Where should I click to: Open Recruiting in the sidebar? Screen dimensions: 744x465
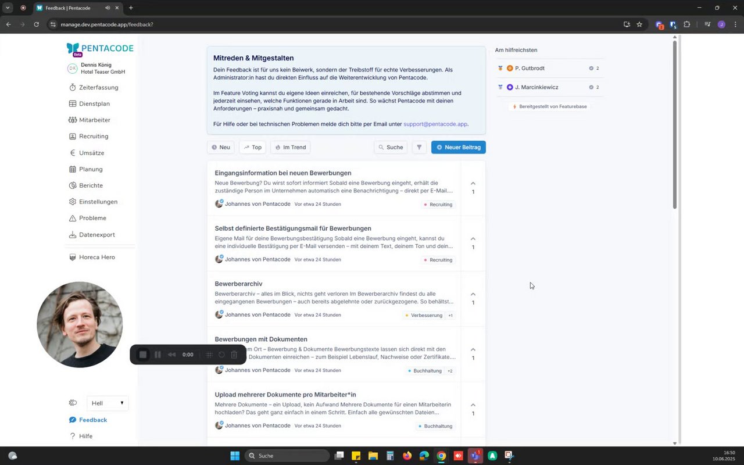(x=89, y=136)
